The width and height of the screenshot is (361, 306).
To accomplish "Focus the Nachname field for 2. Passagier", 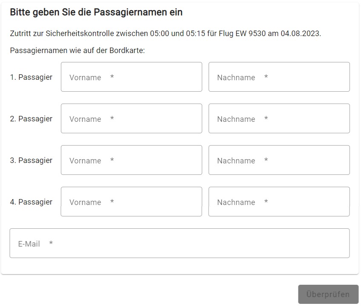I will click(279, 119).
